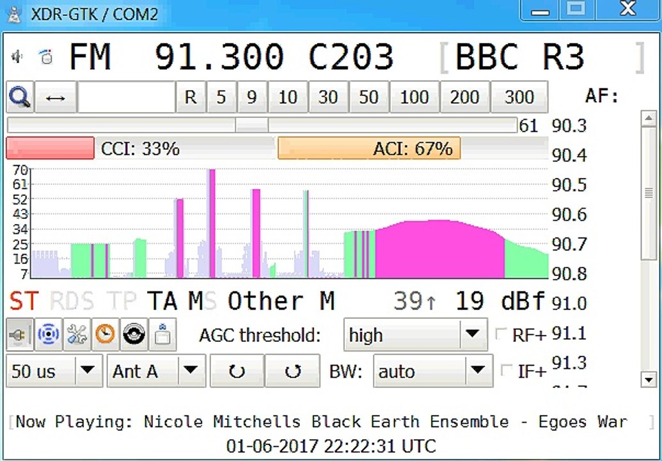The image size is (662, 461).
Task: Click the 9 step button
Action: point(252,97)
